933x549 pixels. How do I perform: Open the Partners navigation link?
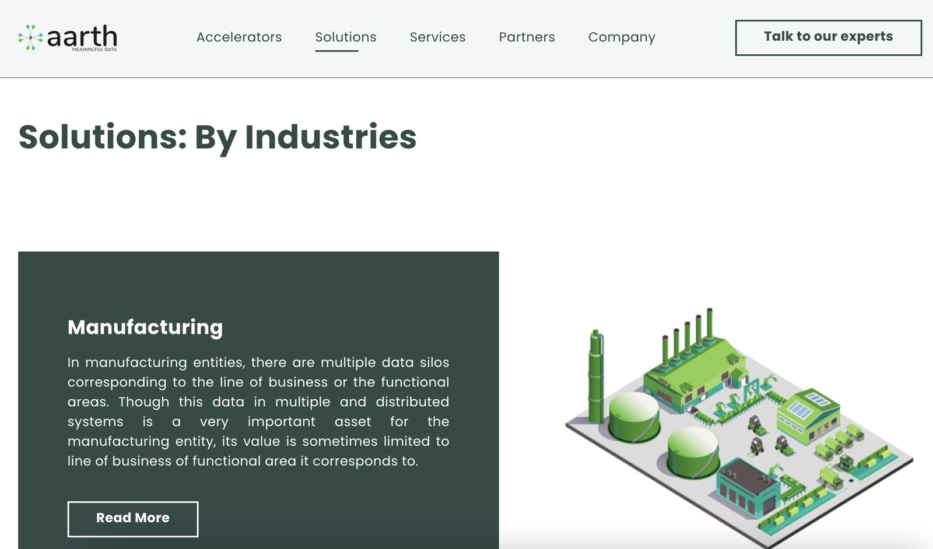coord(527,37)
